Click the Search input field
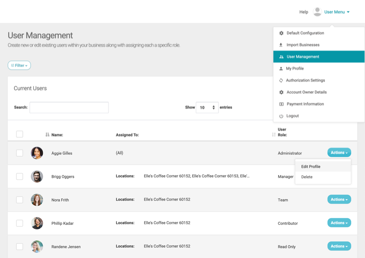Viewport: 365px width, 258px height. click(69, 108)
